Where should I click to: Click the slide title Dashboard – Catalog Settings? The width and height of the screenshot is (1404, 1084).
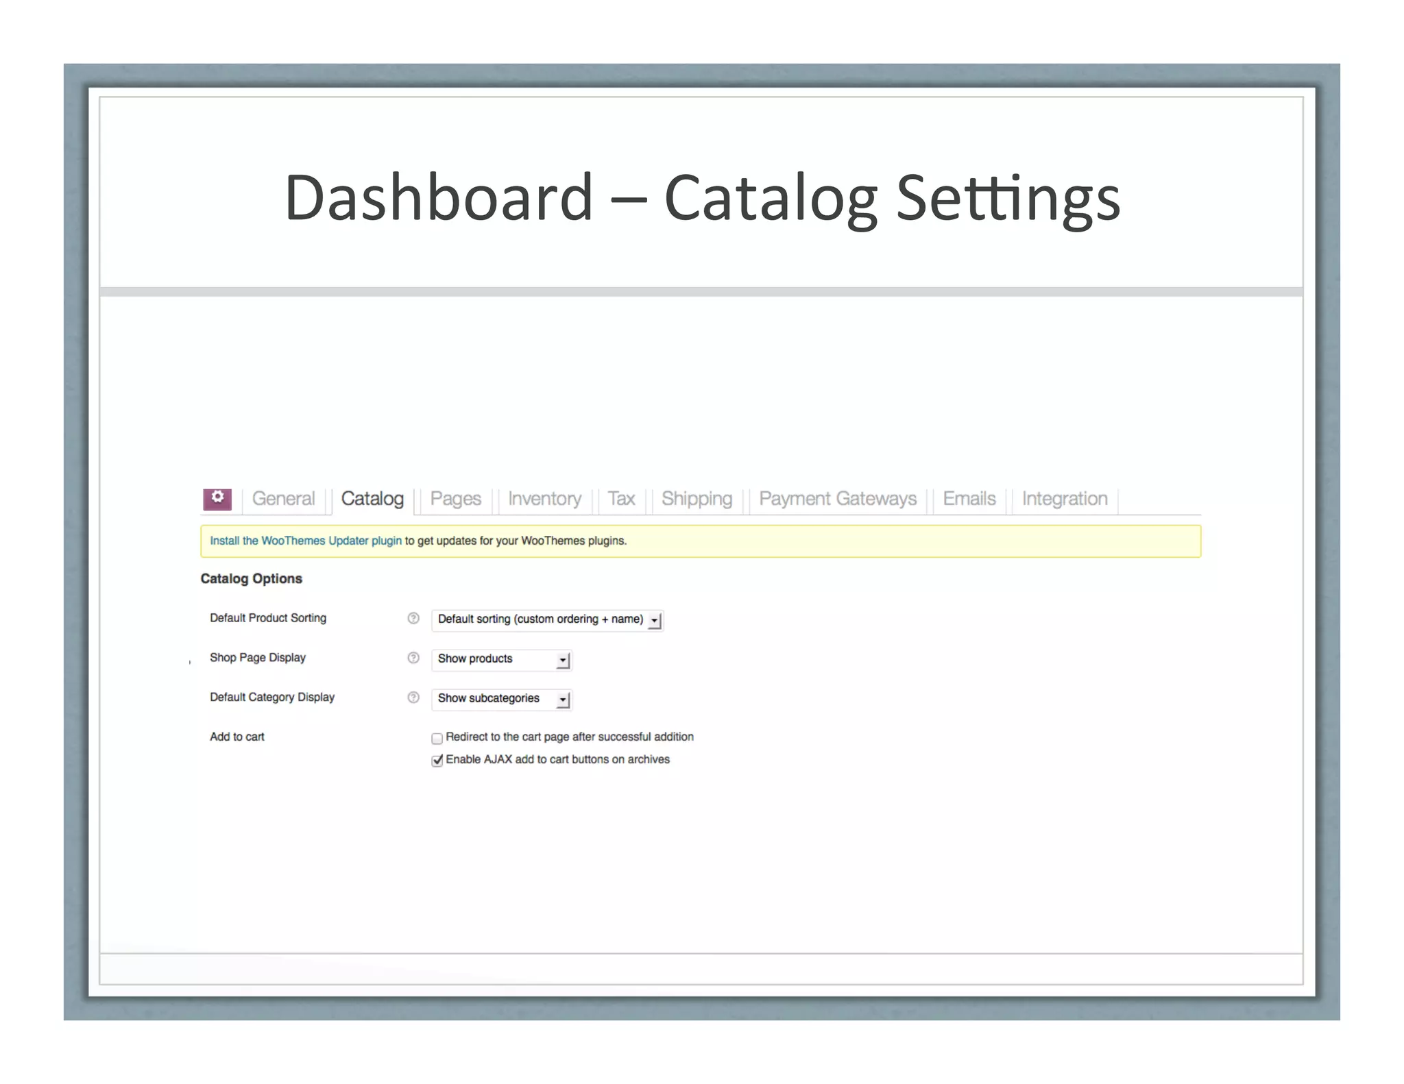coord(703,199)
